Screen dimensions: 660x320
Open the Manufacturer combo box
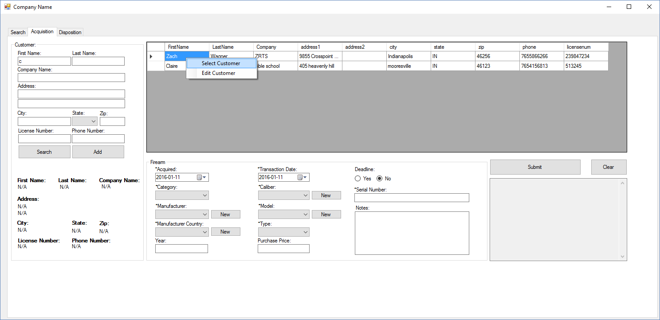pos(182,214)
